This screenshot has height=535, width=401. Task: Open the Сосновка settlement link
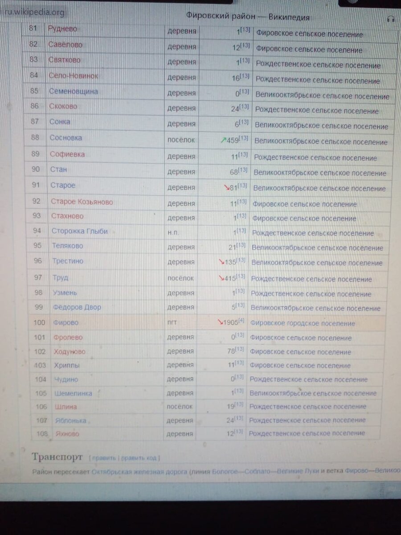point(66,138)
